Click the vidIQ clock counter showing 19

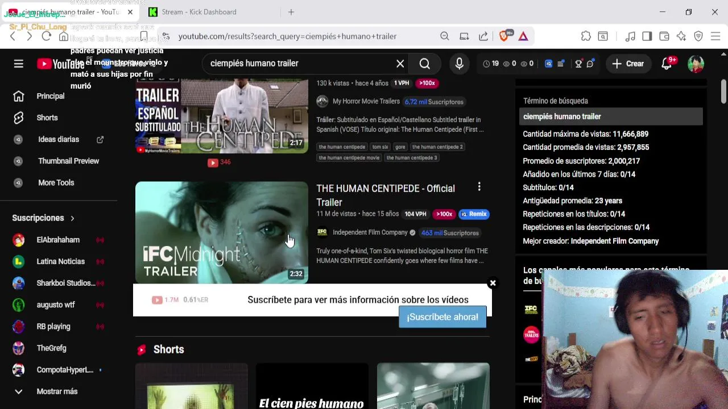click(x=491, y=64)
